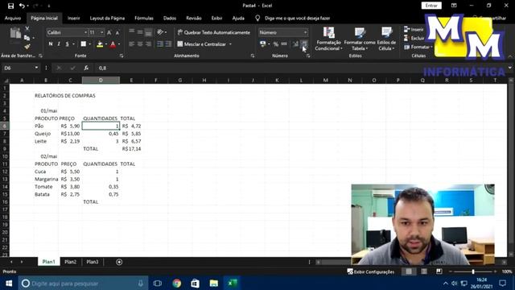Click center text horizontally icon
The height and width of the screenshot is (290, 515).
pos(140,44)
